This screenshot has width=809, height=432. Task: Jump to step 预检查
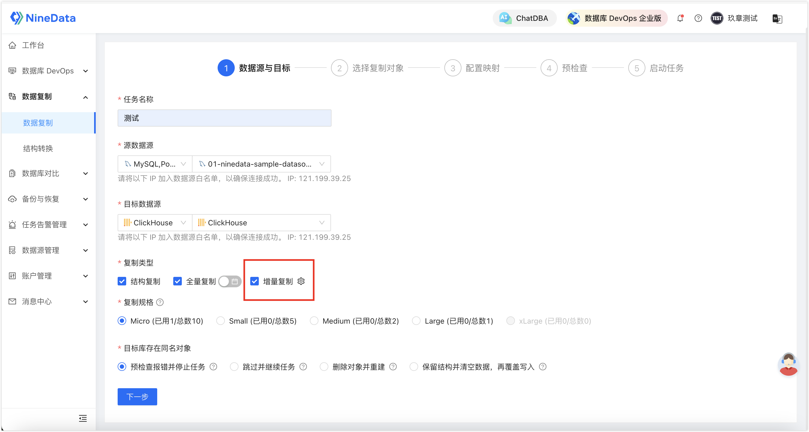click(x=564, y=68)
